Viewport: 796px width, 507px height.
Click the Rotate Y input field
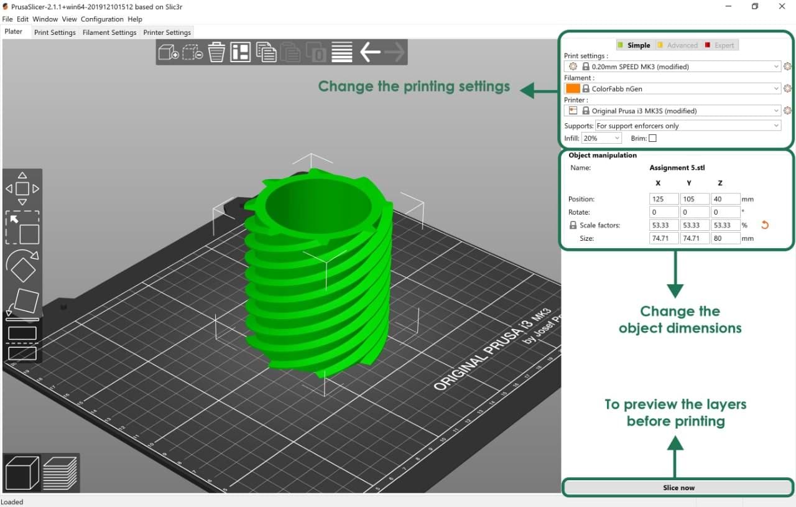(x=695, y=212)
